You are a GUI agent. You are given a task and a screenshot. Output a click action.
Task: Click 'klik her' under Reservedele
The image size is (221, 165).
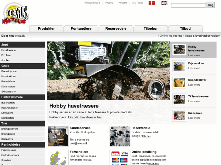pos(146,136)
